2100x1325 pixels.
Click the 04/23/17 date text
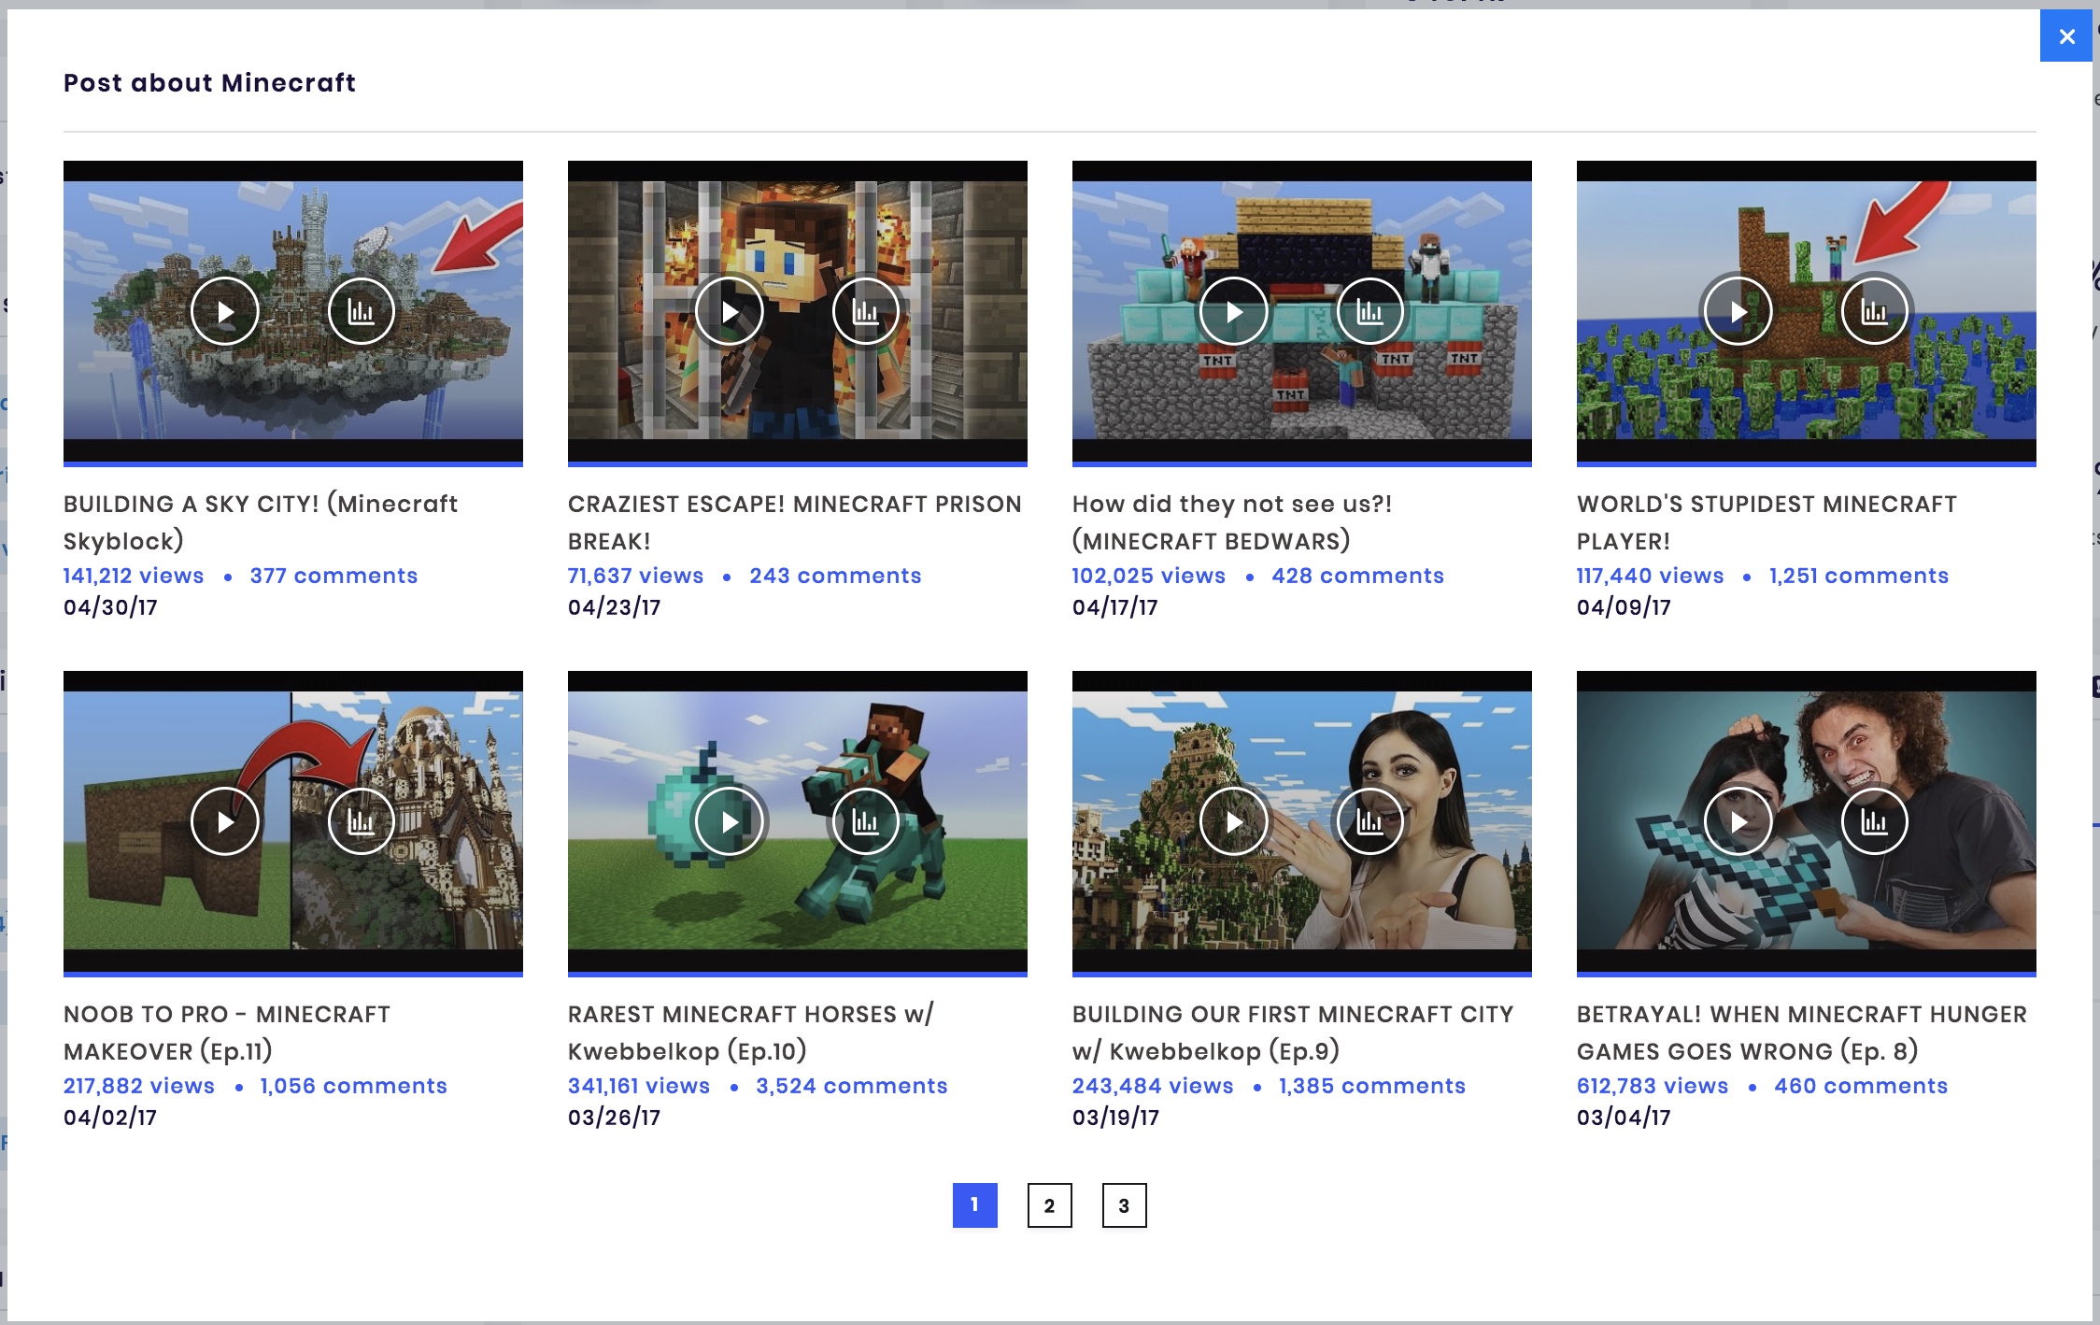click(x=614, y=607)
